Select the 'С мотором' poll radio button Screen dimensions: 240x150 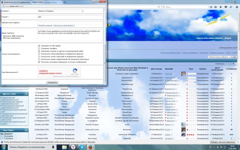click(x=2, y=138)
